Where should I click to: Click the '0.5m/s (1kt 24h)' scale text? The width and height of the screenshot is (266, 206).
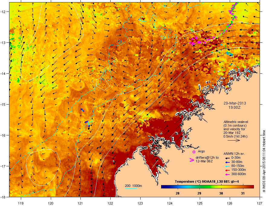coord(235,136)
